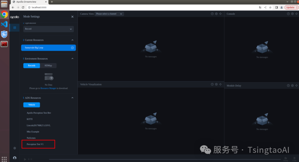Choose the NuScenes vehicle entry
The image size is (299, 162).
[x=31, y=138]
